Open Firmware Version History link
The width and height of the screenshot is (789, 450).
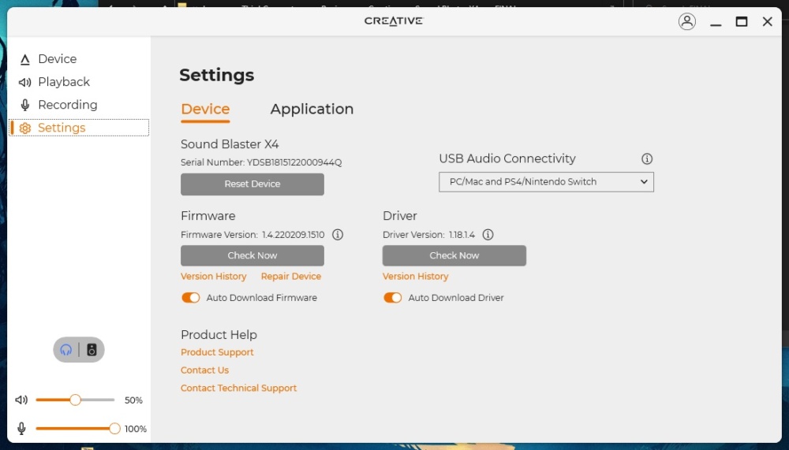213,277
